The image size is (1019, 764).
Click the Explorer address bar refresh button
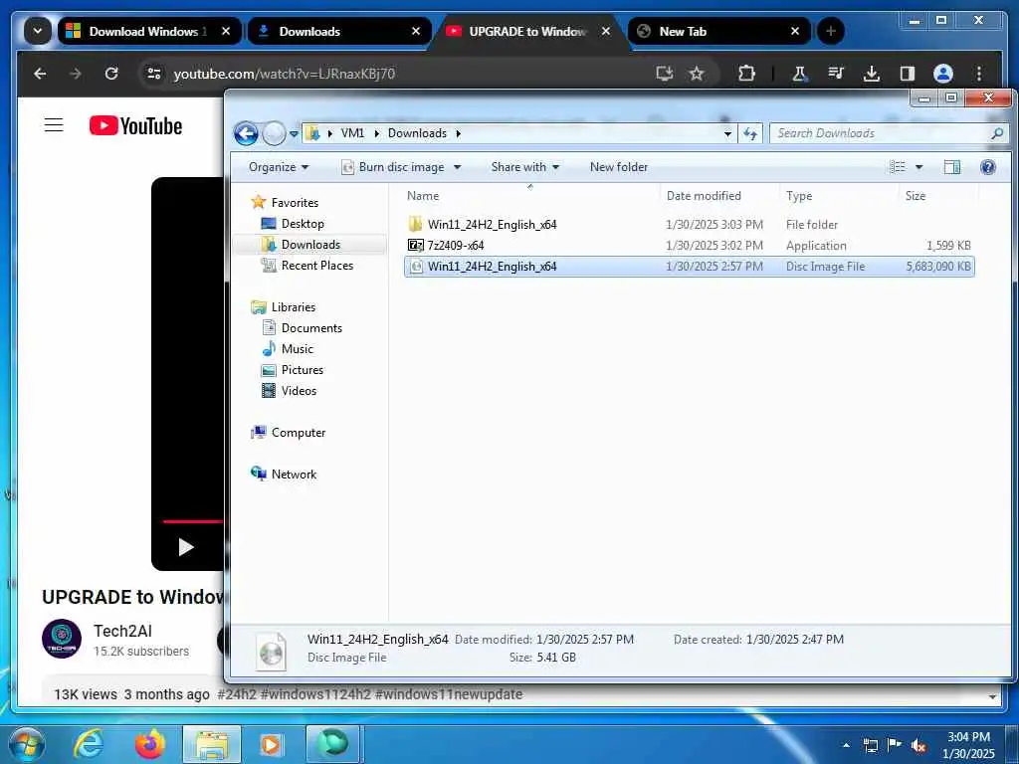click(750, 133)
